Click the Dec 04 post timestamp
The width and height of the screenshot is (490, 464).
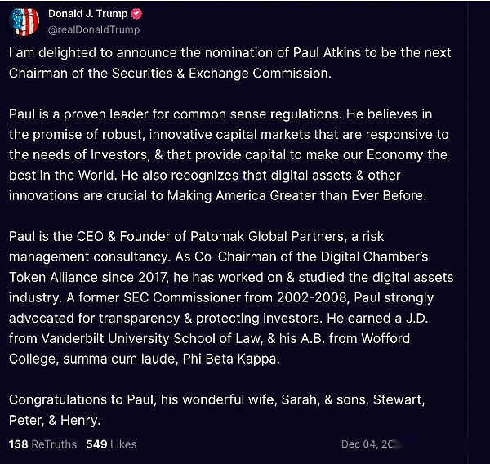pos(367,444)
